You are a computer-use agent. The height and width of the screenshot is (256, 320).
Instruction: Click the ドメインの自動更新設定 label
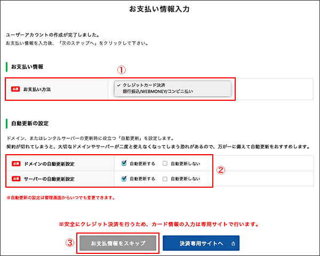[51, 164]
